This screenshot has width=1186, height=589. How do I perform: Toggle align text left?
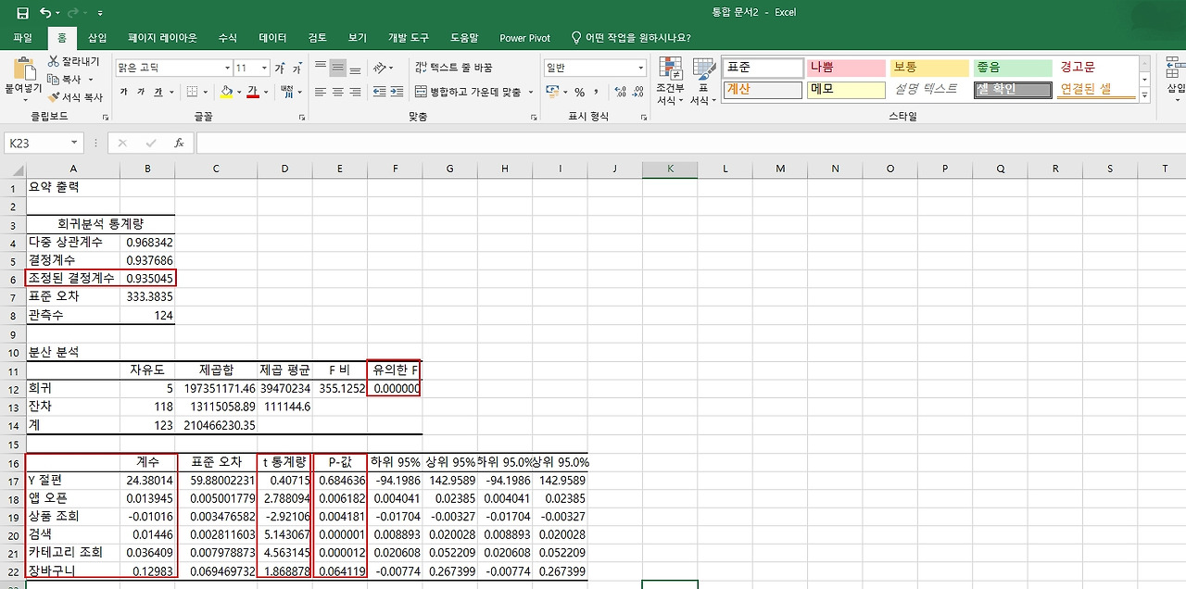[321, 92]
